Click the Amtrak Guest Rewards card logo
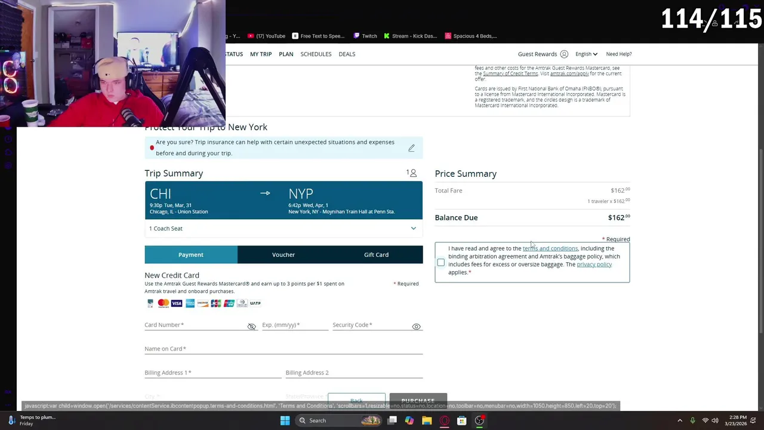 [150, 303]
